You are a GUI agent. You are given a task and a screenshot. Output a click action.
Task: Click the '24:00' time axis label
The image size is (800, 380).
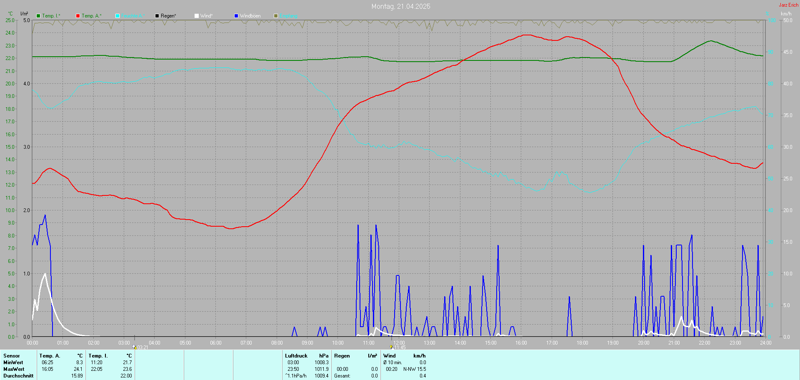point(766,343)
